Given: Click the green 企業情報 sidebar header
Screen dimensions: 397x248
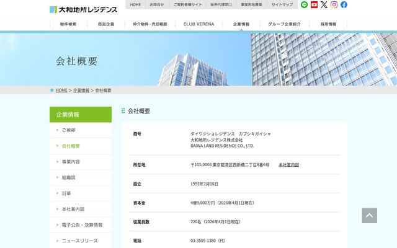Looking at the screenshot, I should pos(81,114).
